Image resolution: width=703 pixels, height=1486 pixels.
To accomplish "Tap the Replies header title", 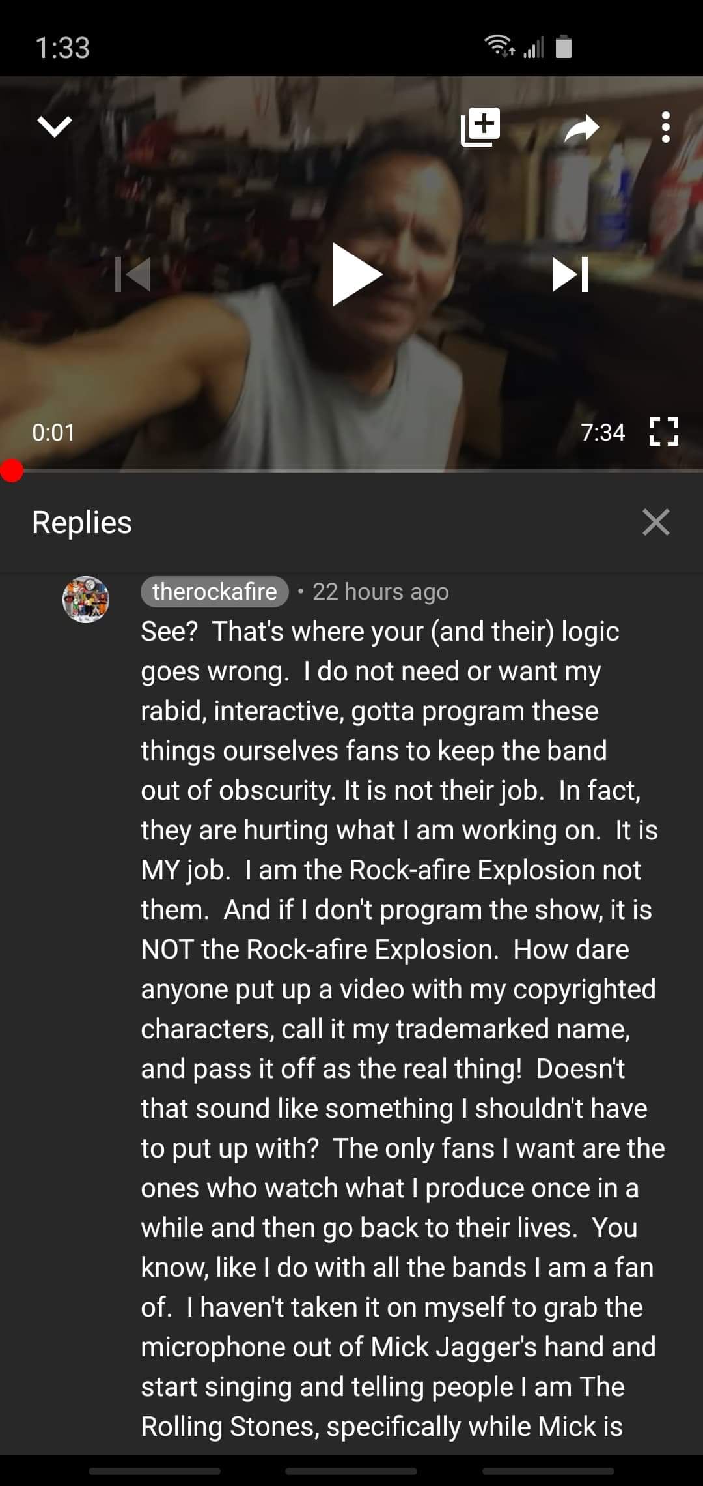I will click(x=82, y=522).
